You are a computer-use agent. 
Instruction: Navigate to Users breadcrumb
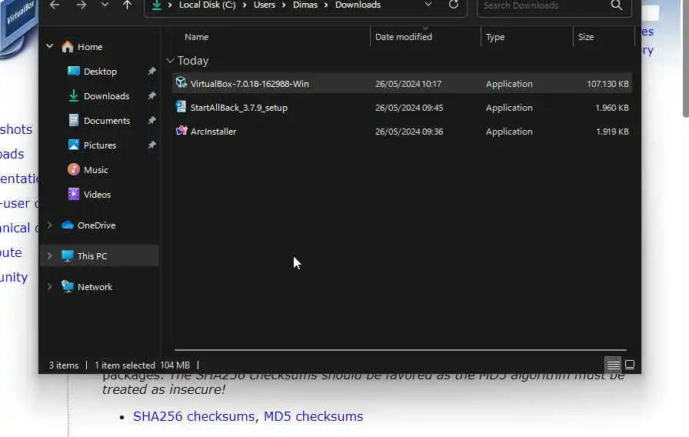(x=264, y=5)
